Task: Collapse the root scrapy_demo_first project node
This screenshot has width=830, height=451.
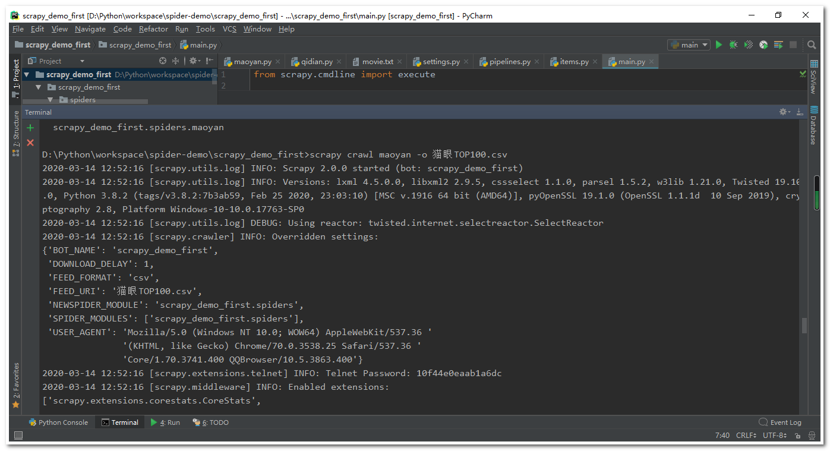Action: (x=27, y=75)
